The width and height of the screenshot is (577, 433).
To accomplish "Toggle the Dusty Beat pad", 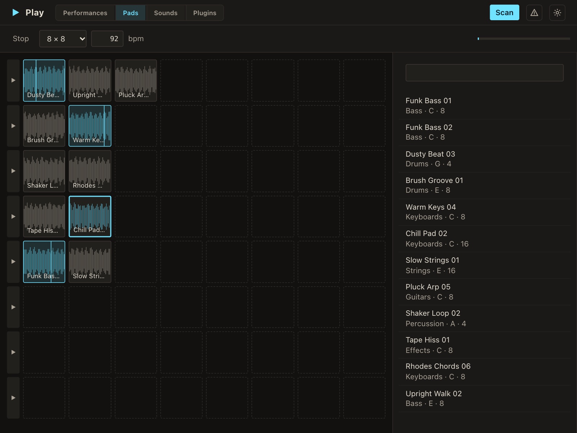I will 44,80.
